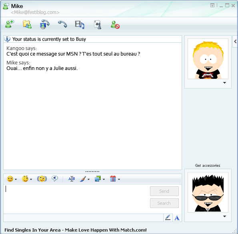Viewport: 238px width, 234px height.
Task: Click the status set to Busy notice
Action: click(x=49, y=39)
